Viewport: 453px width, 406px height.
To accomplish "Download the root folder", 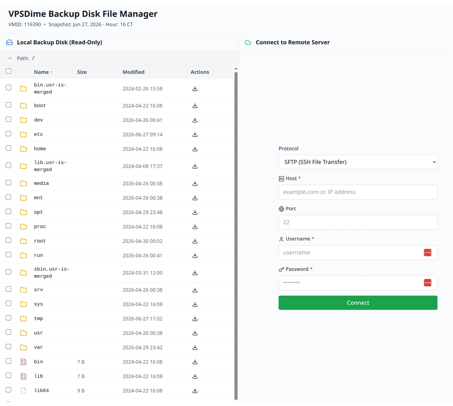I will point(195,241).
